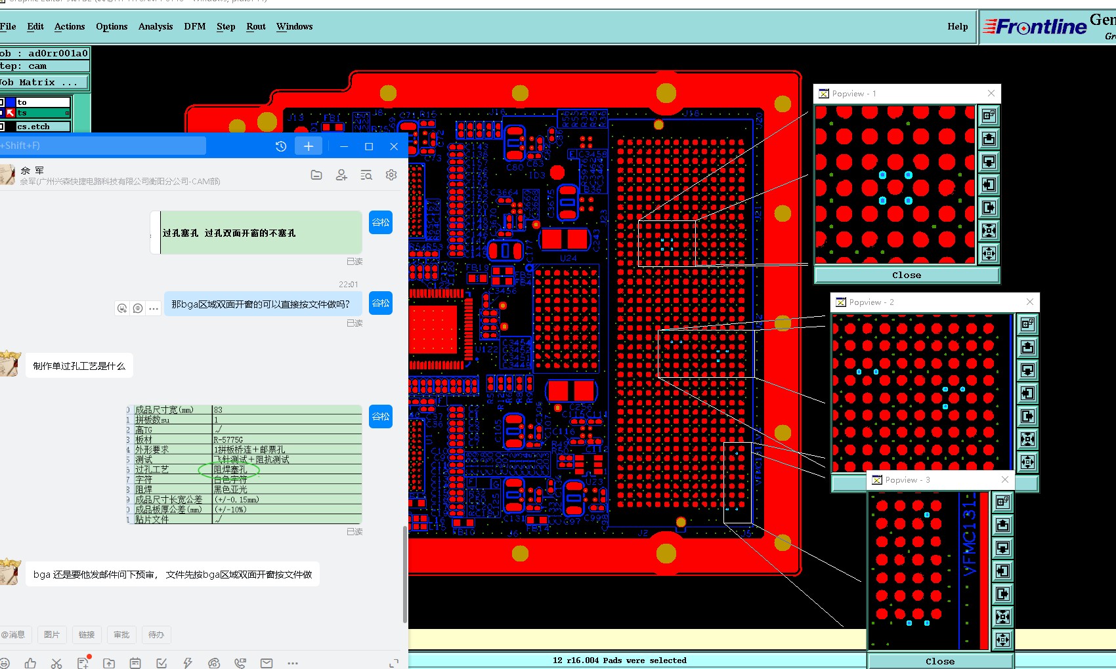1116x669 pixels.
Task: Add a member to the chat
Action: (x=341, y=175)
